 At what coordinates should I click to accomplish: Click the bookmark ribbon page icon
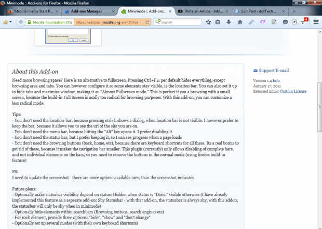tap(274, 22)
